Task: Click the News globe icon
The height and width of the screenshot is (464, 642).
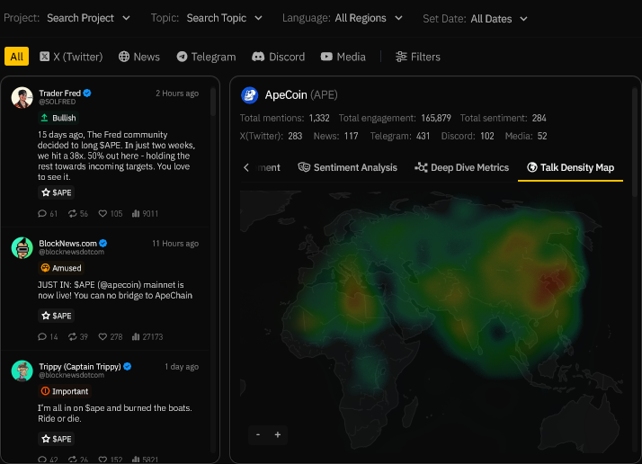Action: point(124,57)
